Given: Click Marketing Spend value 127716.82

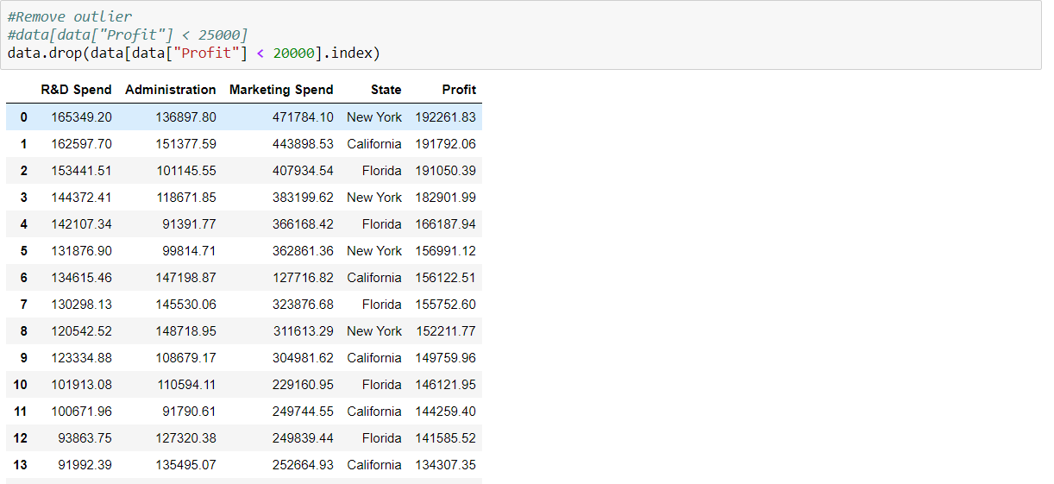Looking at the screenshot, I should [x=303, y=278].
